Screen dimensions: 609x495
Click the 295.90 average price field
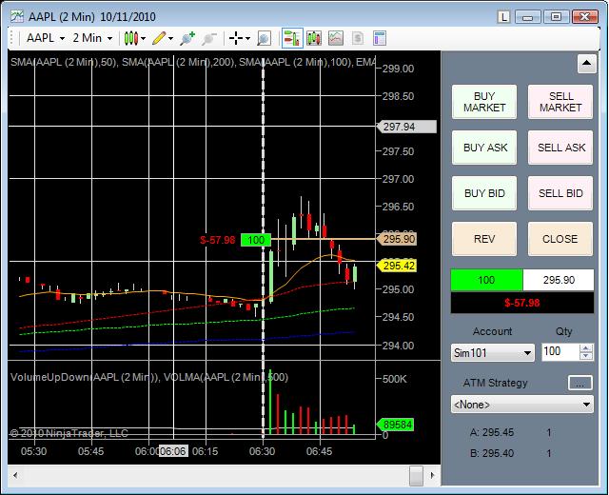559,280
